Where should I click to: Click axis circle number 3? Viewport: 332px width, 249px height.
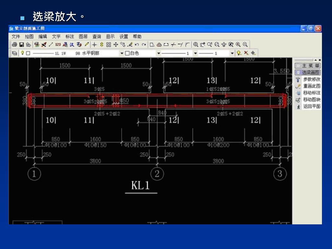pos(280,174)
